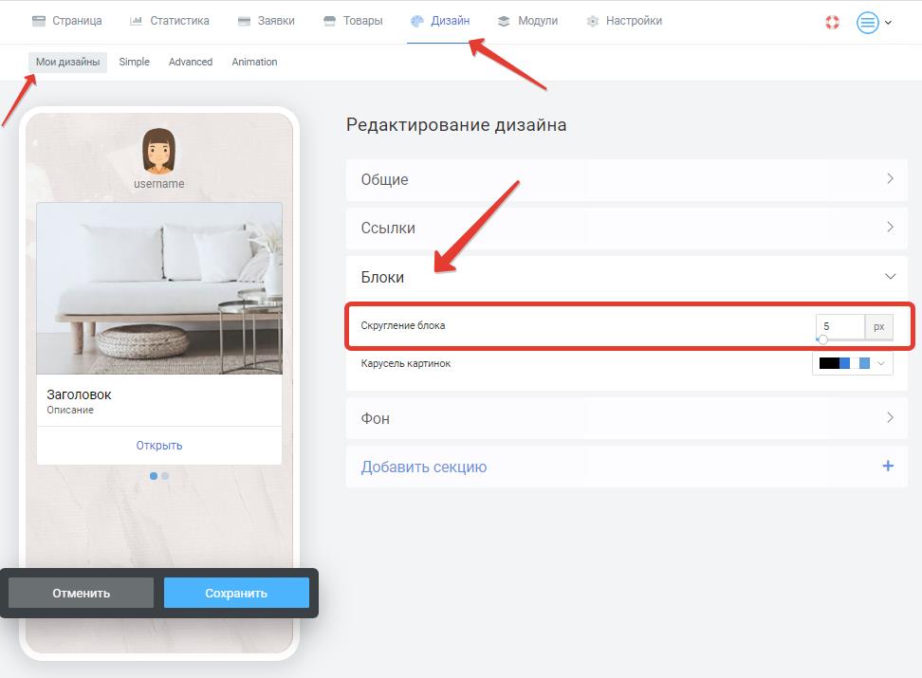Click the Скругление блока label
Screen dimensions: 922x678
tap(403, 325)
